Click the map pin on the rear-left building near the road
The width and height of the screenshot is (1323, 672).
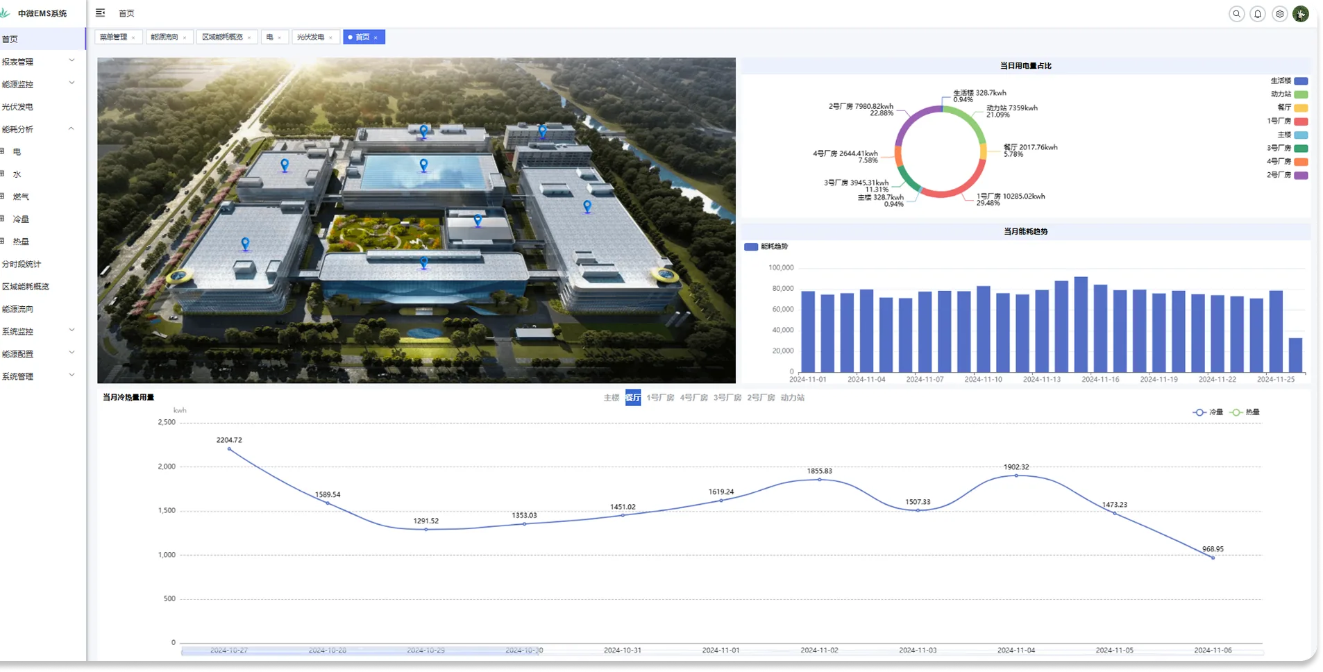click(285, 165)
